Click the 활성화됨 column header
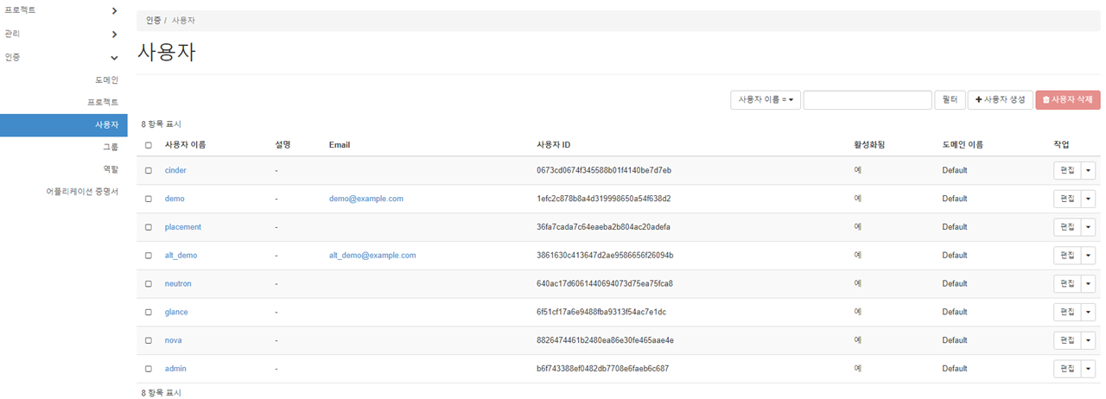Image resolution: width=1106 pixels, height=399 pixels. click(868, 144)
